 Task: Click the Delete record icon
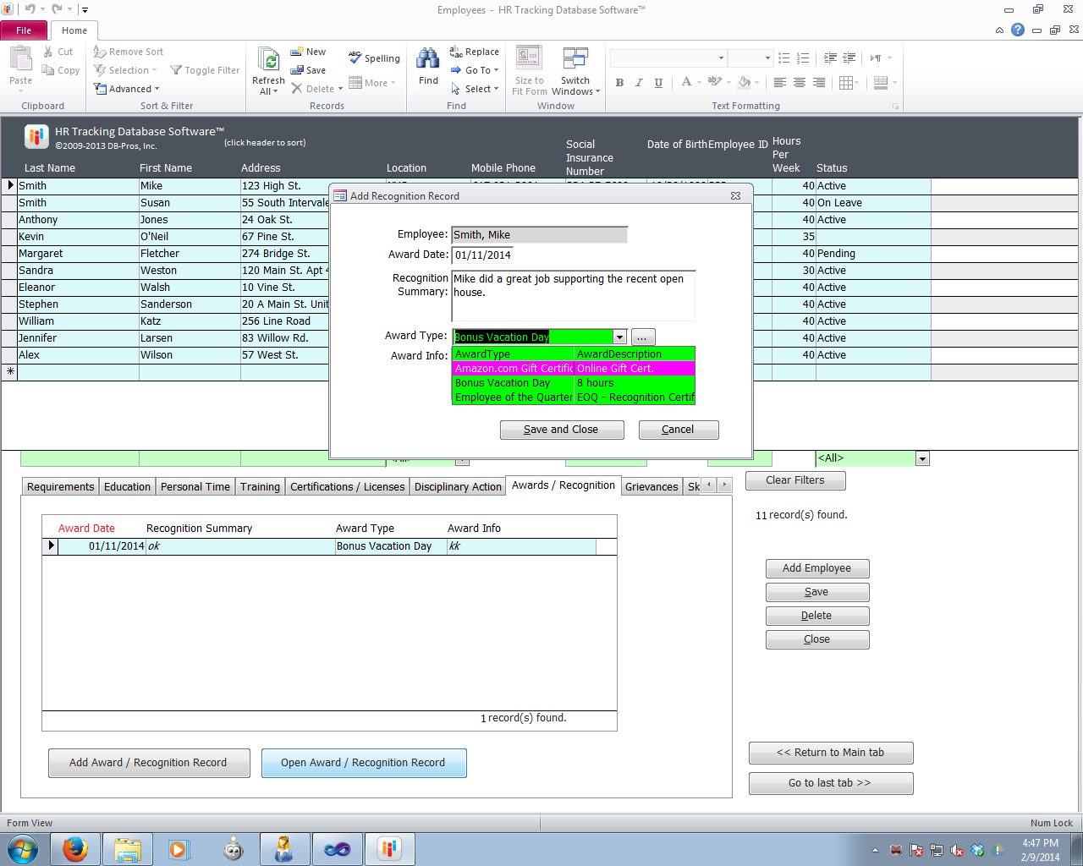pos(296,89)
